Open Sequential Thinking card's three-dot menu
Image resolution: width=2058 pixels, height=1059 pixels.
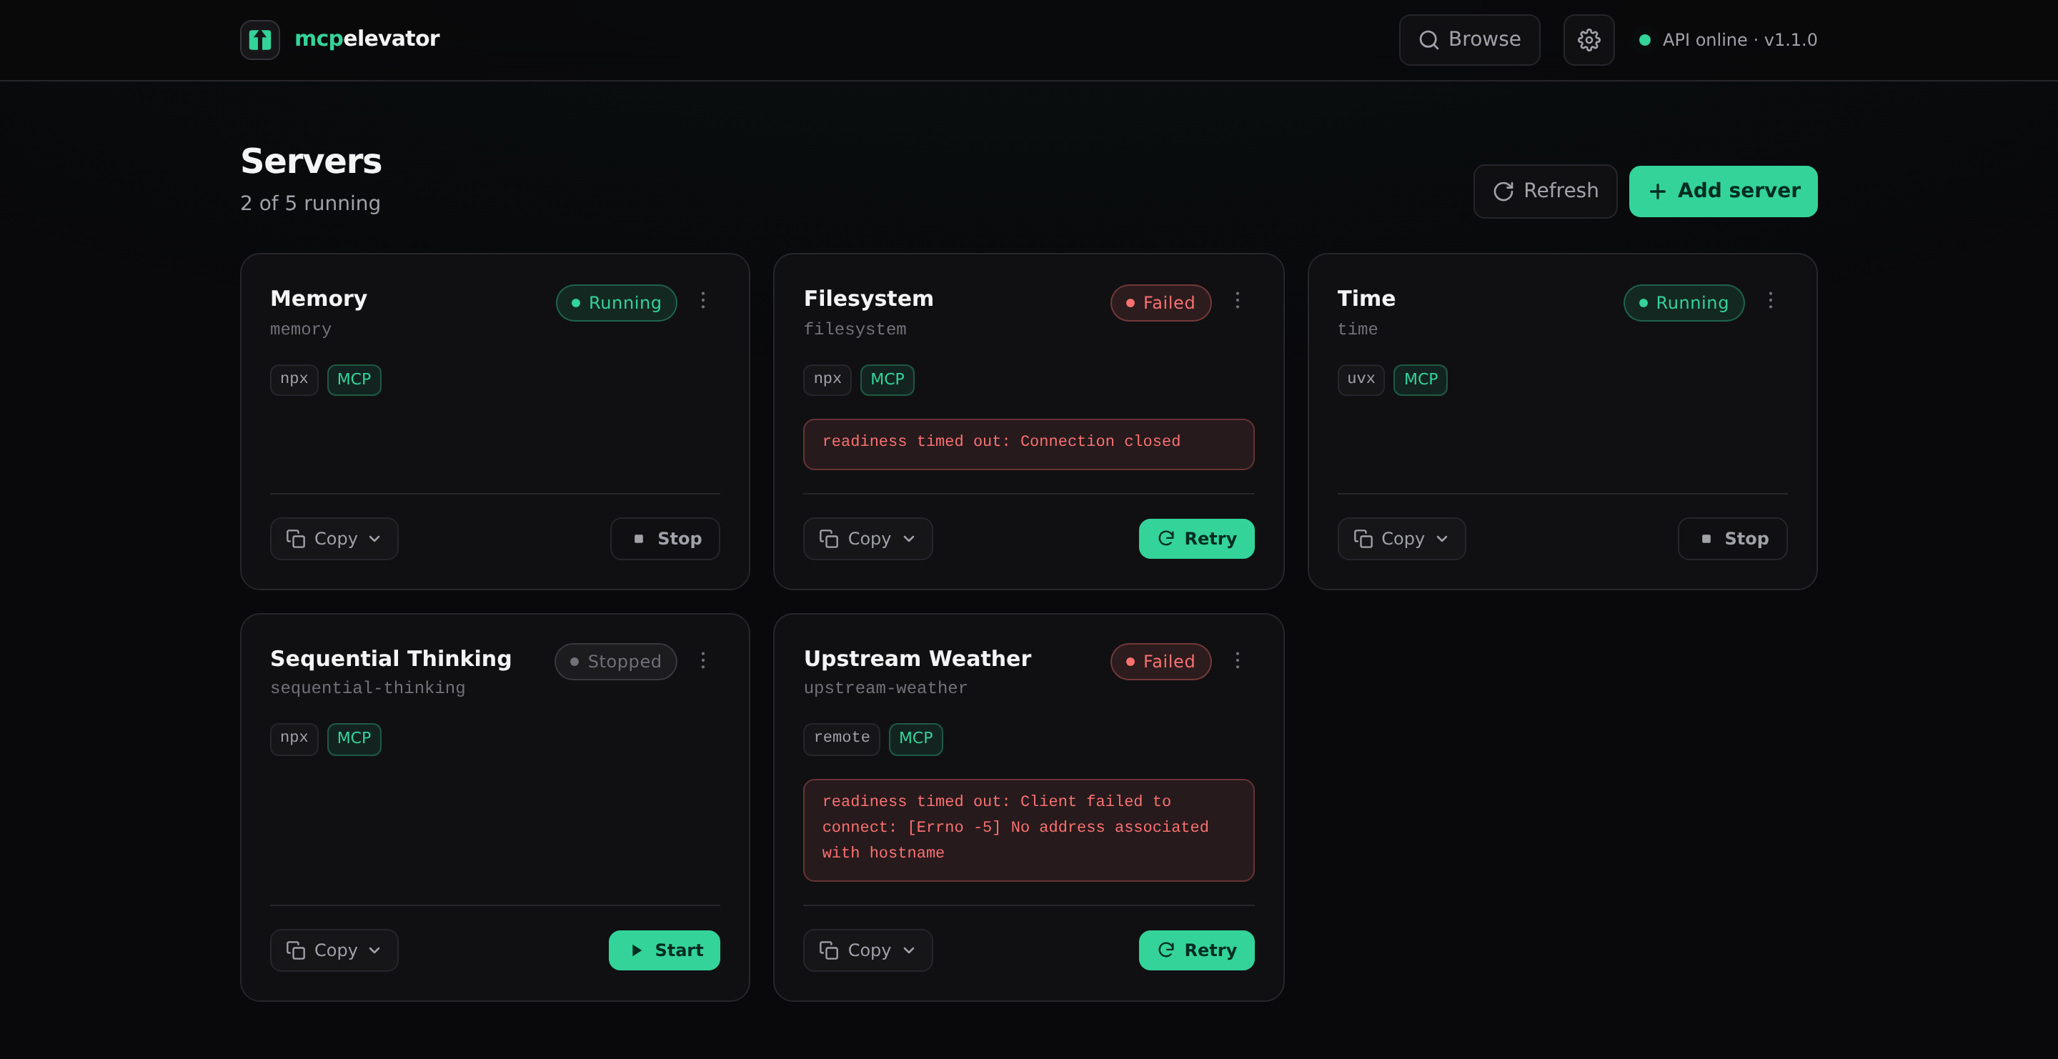click(x=703, y=660)
